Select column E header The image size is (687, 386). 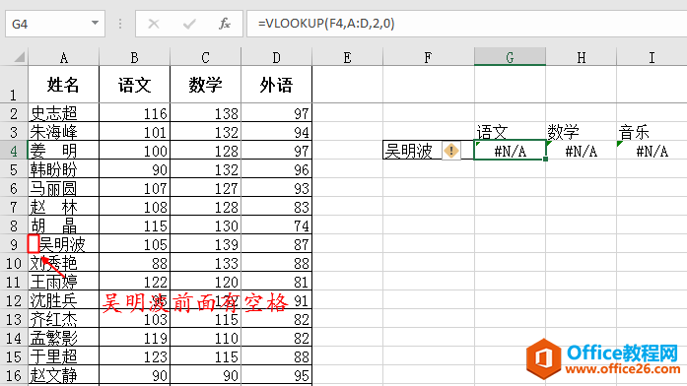click(x=348, y=57)
